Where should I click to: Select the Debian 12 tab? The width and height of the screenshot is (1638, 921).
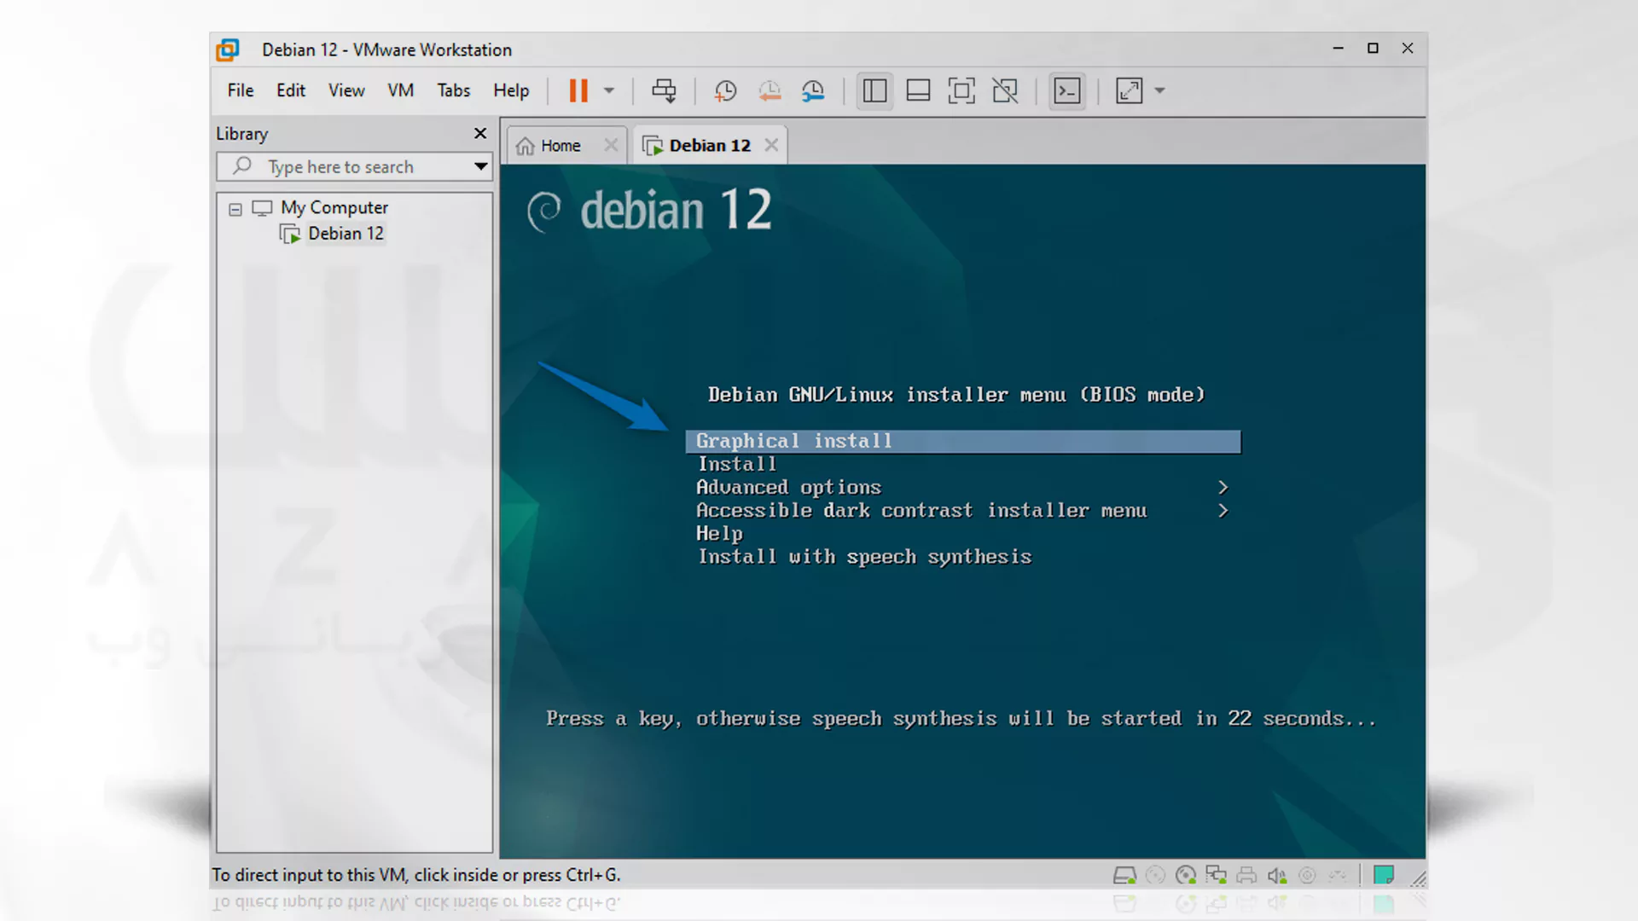710,146
